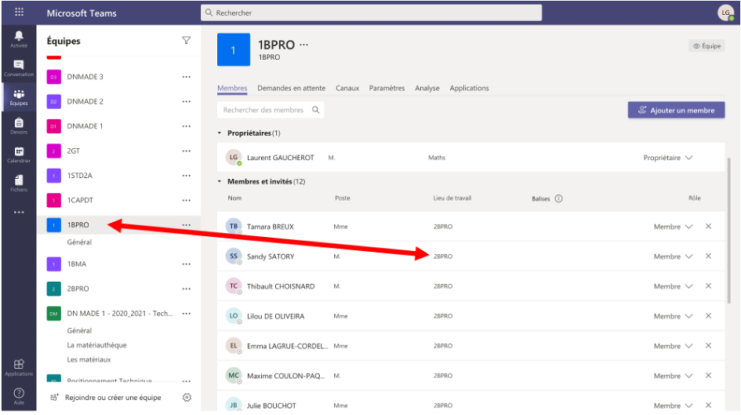Open Calendrier in the left rail
Screen dimensions: 741x415
pos(19,155)
